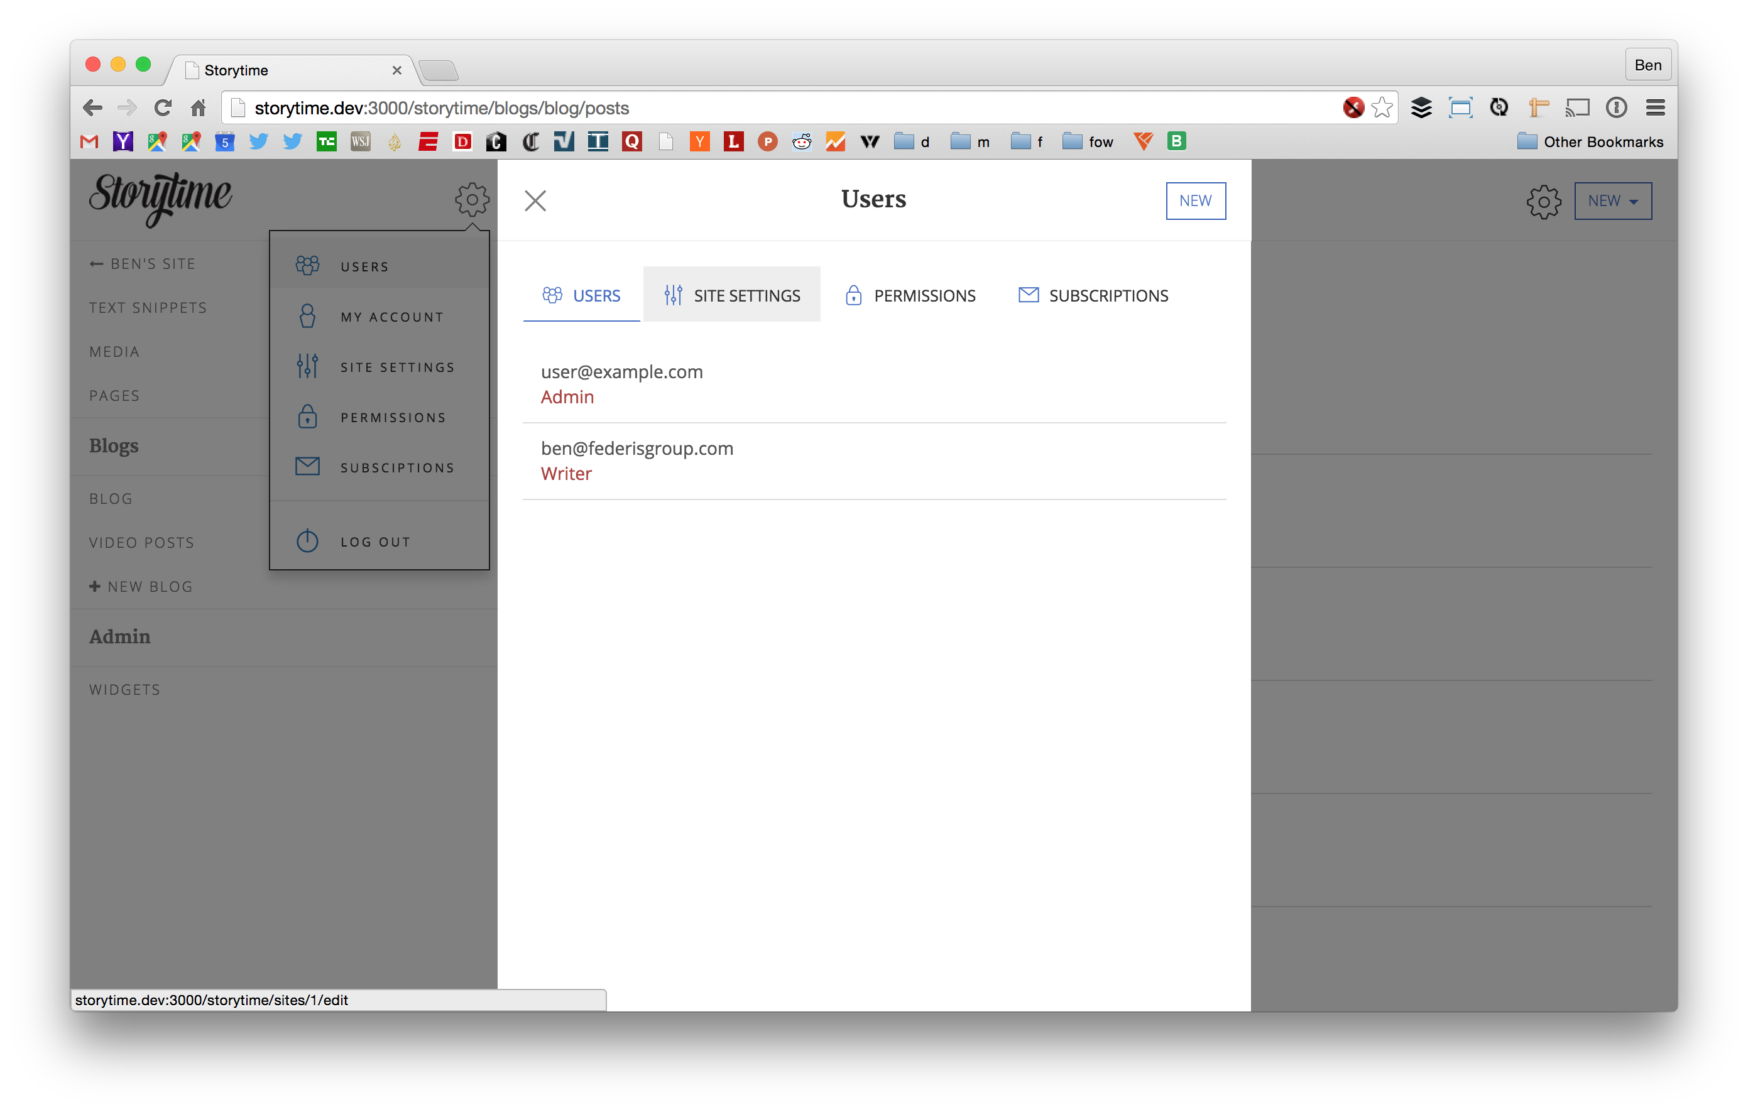
Task: Click the Users group icon in dropdown menu
Action: tap(307, 266)
